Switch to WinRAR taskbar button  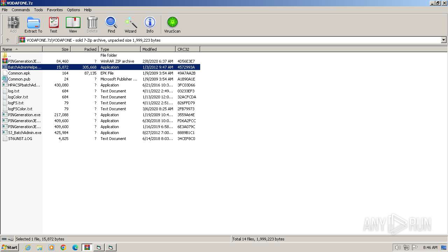(87, 247)
